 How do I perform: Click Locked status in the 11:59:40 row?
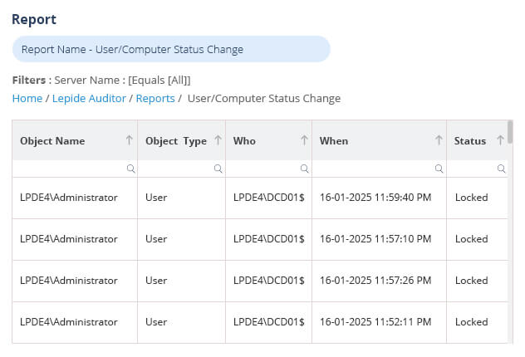click(x=472, y=198)
